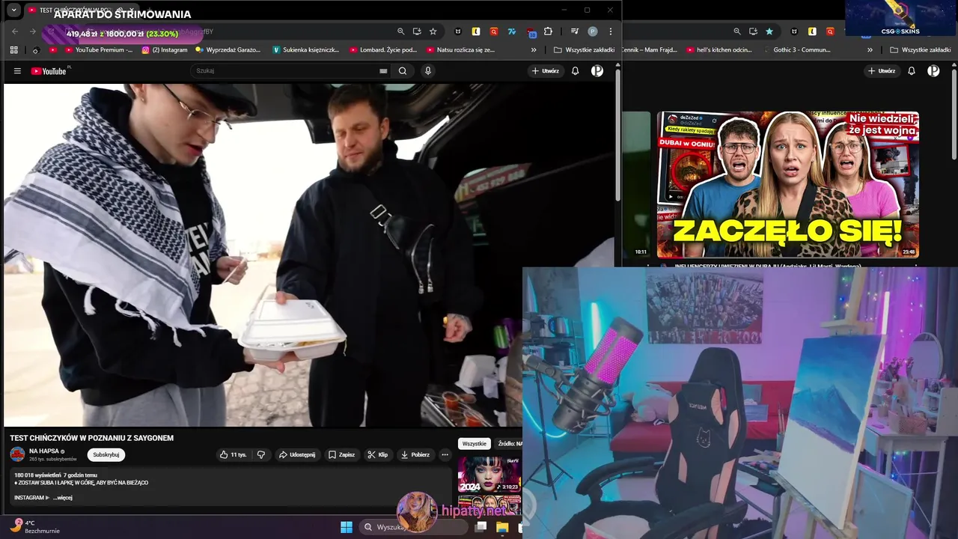
Task: Click the blue bookmarked star in the right window
Action: [769, 31]
